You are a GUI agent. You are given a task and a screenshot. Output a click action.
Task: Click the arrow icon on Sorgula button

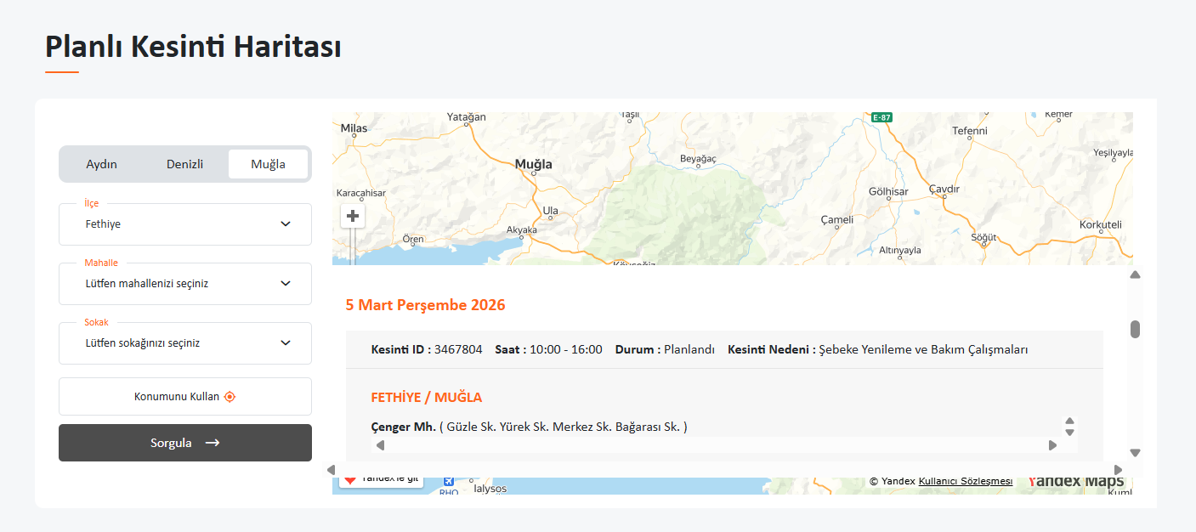[x=213, y=443]
